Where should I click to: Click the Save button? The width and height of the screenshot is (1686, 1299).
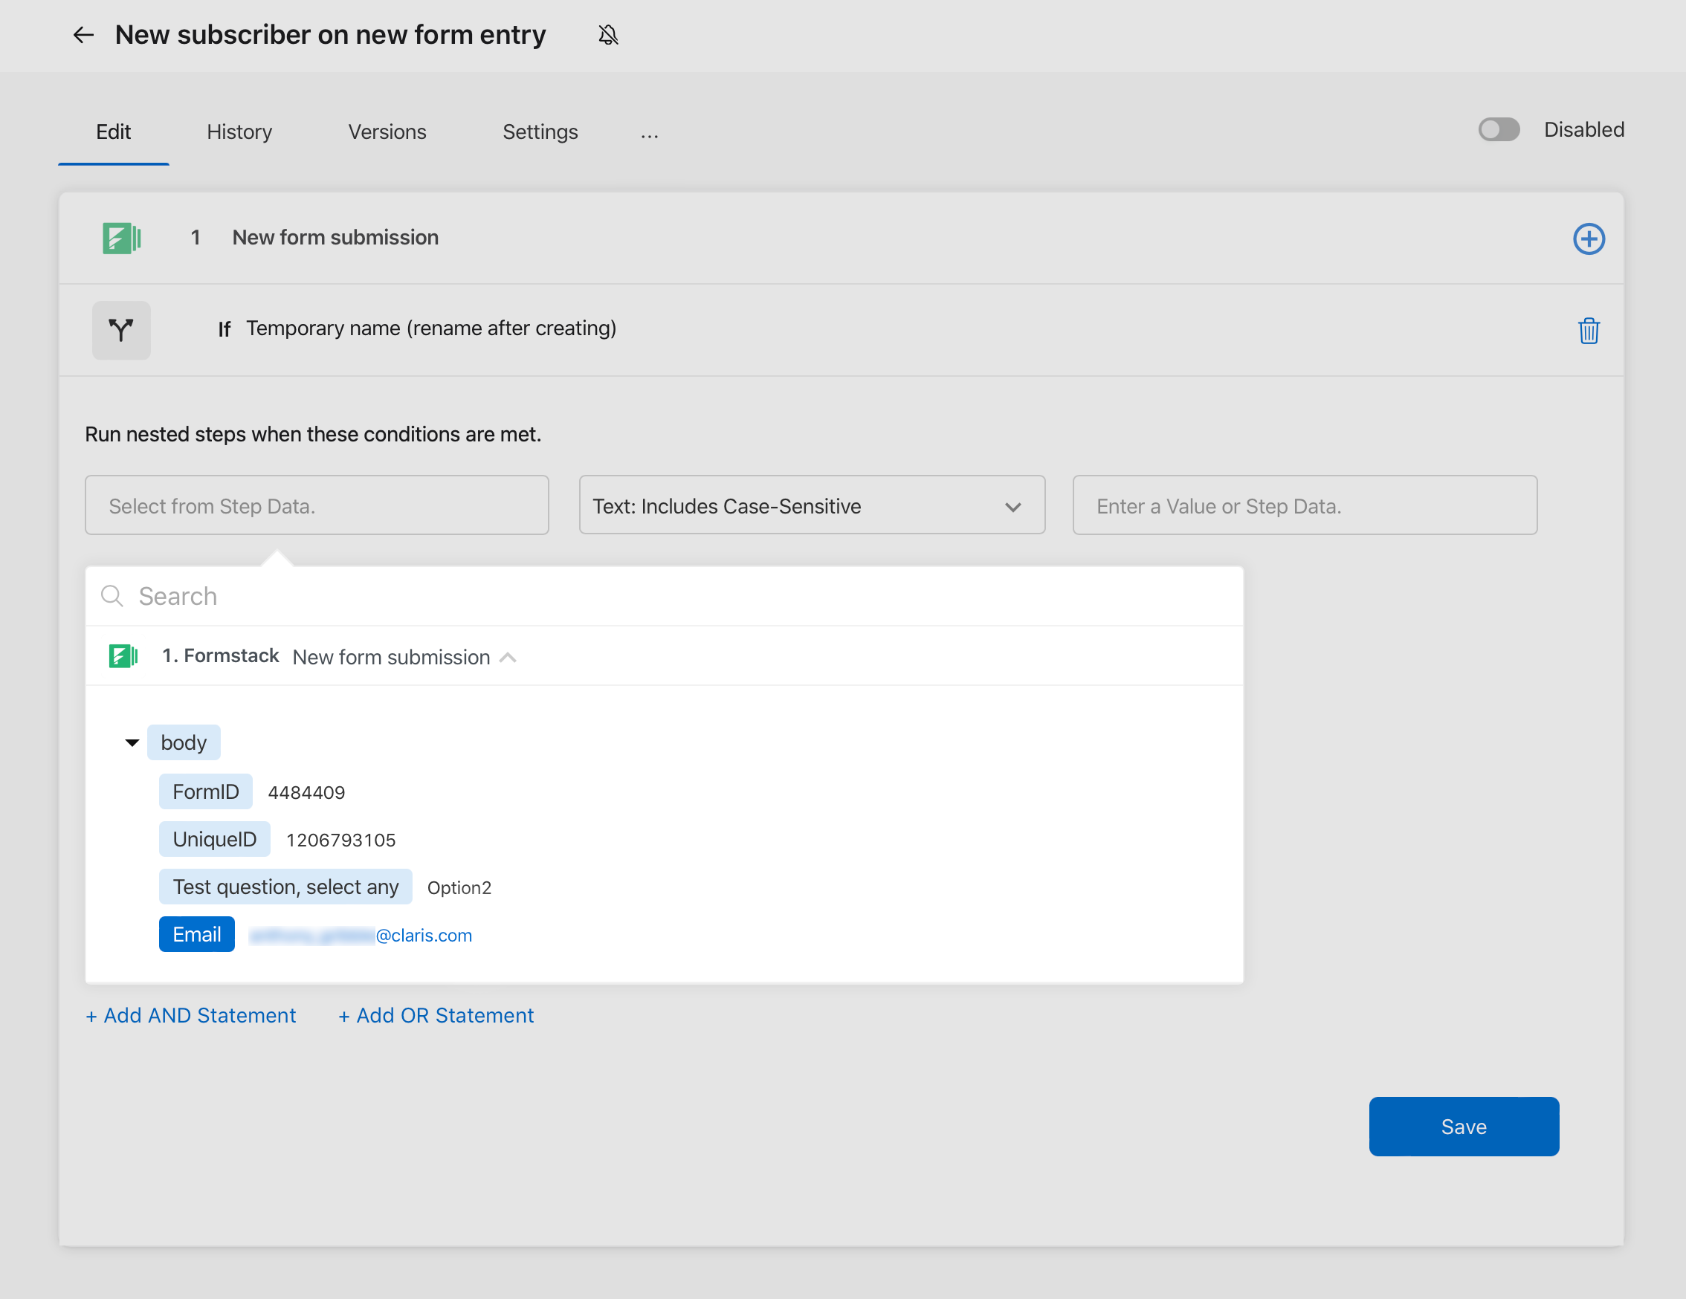coord(1464,1126)
